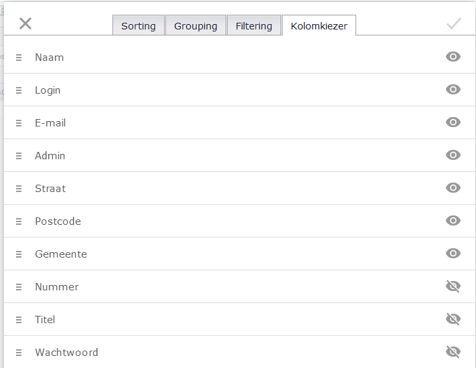Show the hidden Nummer column
The image size is (476, 368).
453,286
